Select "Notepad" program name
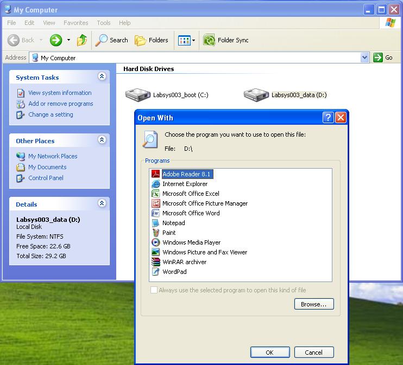The height and width of the screenshot is (365, 403). [173, 223]
